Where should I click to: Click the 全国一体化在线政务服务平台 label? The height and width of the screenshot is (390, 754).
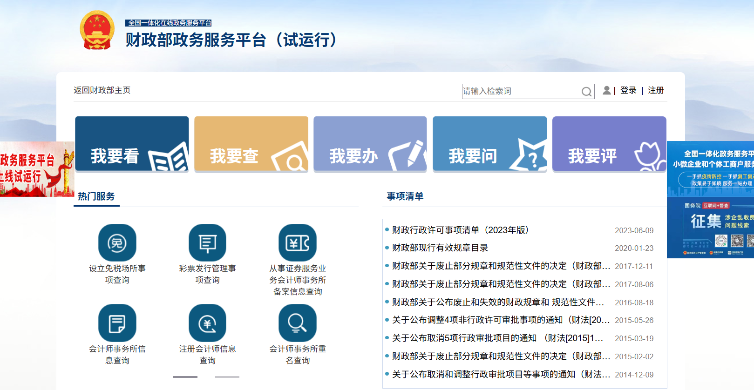[169, 23]
